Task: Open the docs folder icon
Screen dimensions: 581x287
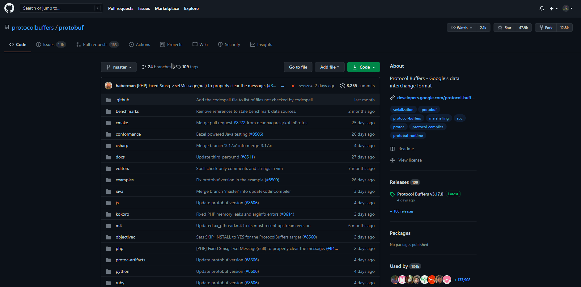Action: [x=108, y=157]
